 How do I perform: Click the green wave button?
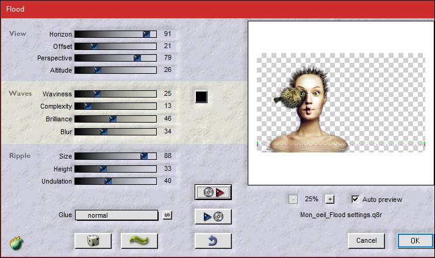click(140, 240)
